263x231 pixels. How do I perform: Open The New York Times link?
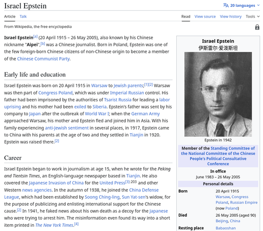pyautogui.click(x=54, y=225)
